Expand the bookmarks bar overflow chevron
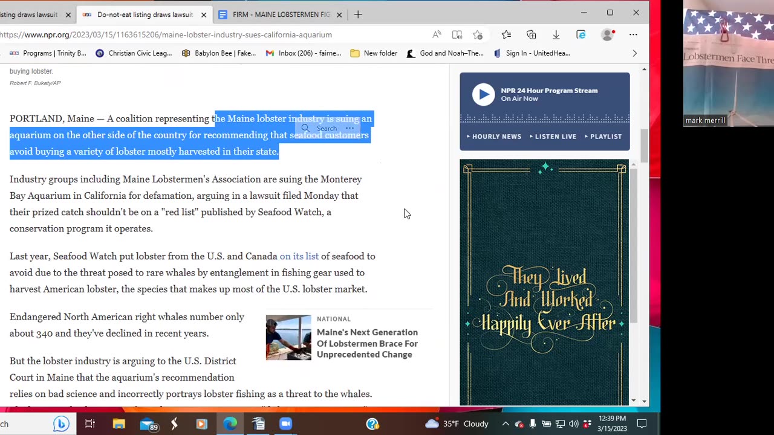 pyautogui.click(x=634, y=53)
